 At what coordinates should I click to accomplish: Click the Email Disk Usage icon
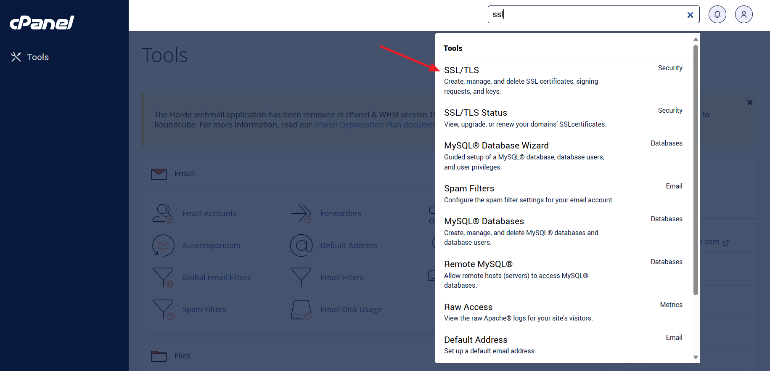301,310
